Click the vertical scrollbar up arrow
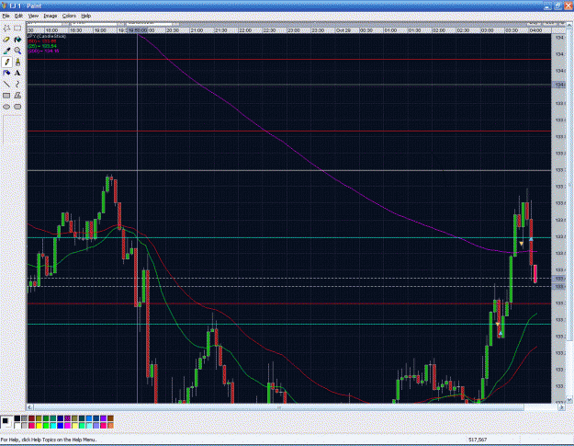The height and width of the screenshot is (446, 574). tap(569, 24)
